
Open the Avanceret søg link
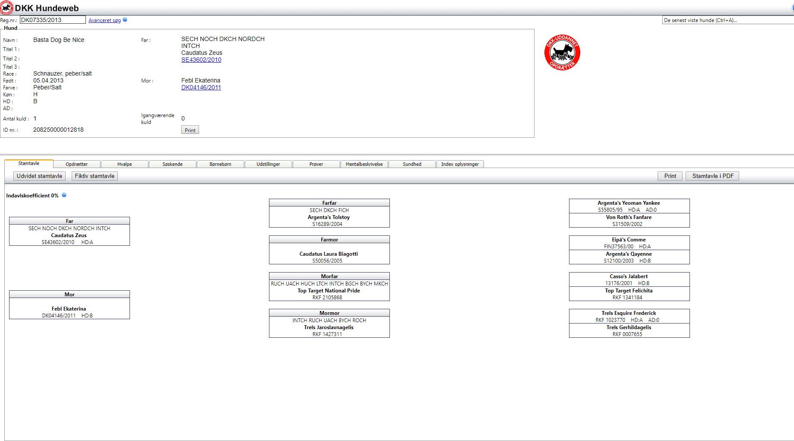coord(104,20)
